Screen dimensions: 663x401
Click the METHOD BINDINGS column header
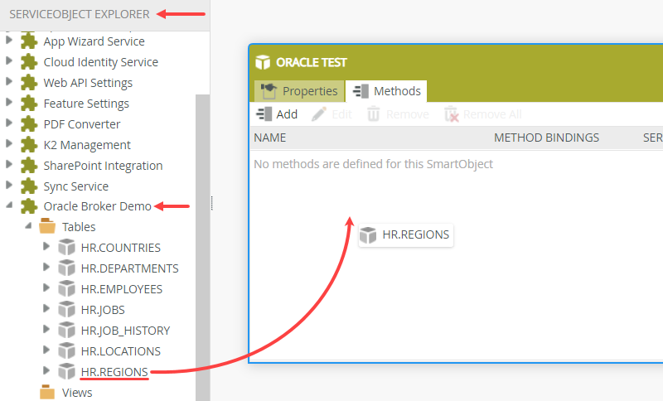tap(546, 138)
